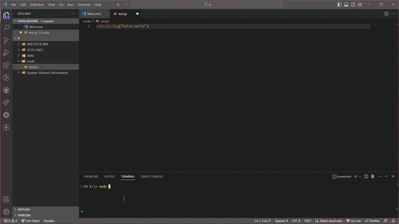Switch to the Output panel tab
This screenshot has height=224, width=399.
pos(110,177)
